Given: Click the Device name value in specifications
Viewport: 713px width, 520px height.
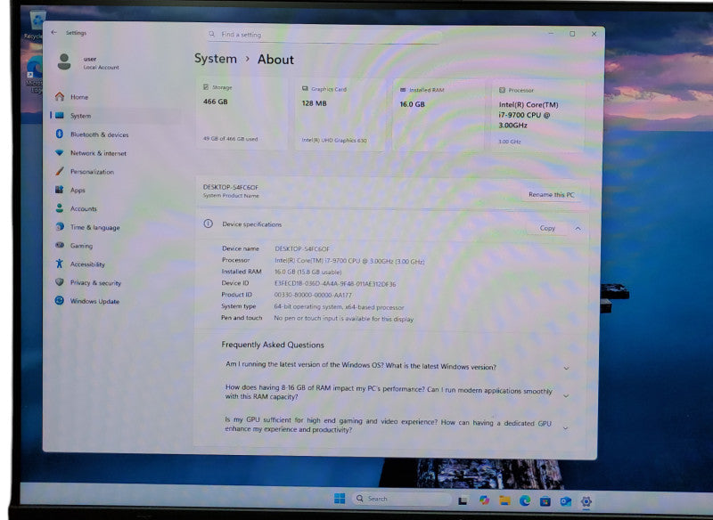Looking at the screenshot, I should point(302,249).
